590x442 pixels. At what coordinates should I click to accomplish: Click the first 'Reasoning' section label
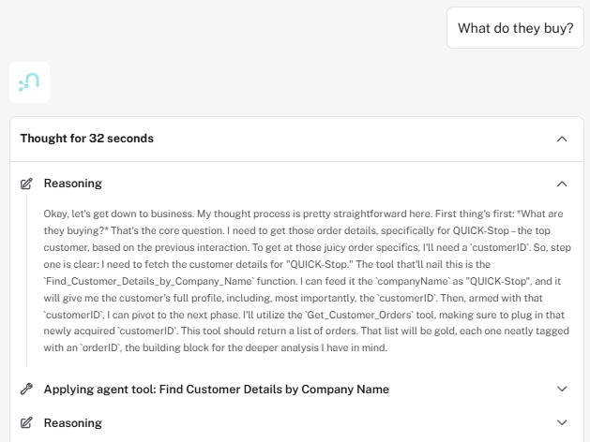point(73,184)
